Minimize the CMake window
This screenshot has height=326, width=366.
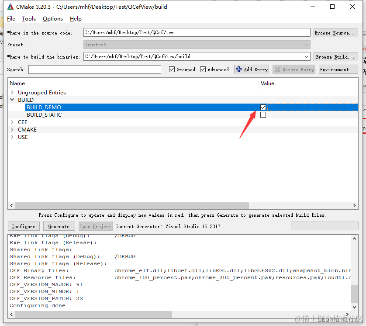click(x=313, y=7)
